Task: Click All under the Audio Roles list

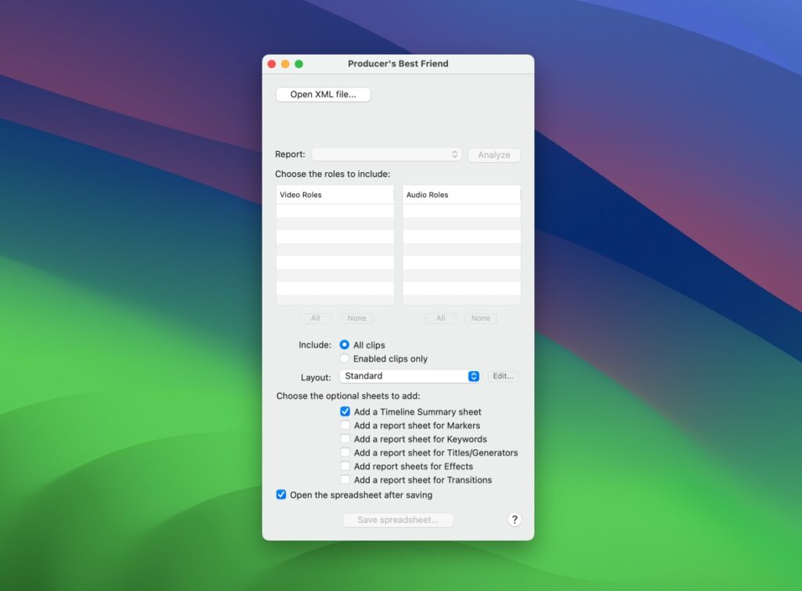Action: pos(440,319)
